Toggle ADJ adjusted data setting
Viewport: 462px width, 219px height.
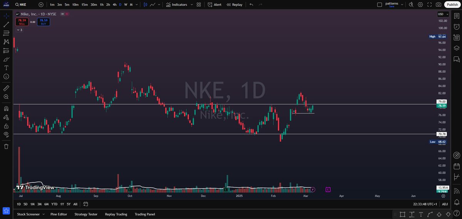click(445, 204)
